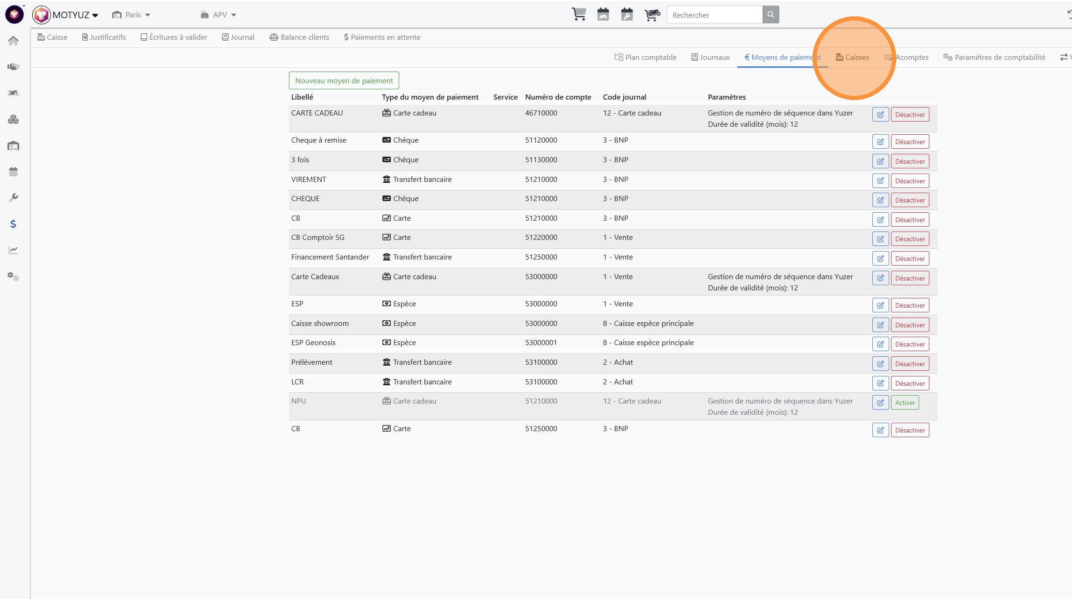Viewport: 1072px width, 599px height.
Task: Click the search magnifier button
Action: coord(770,14)
